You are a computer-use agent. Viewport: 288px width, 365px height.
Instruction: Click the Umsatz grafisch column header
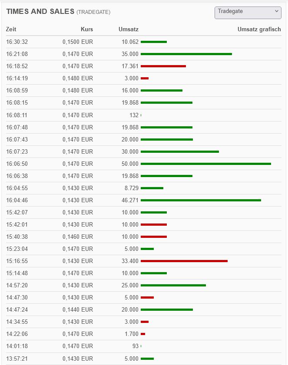[x=259, y=30]
